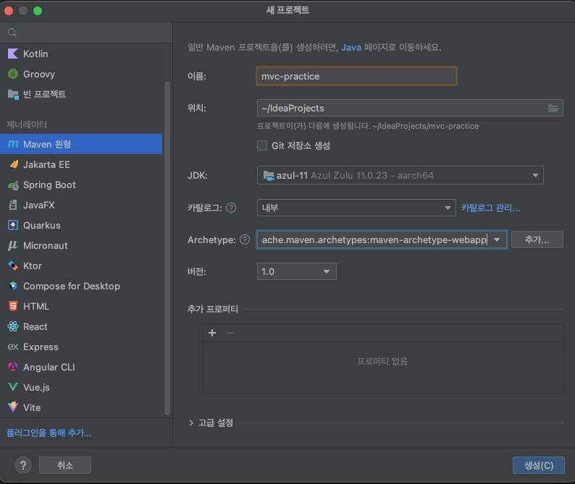Open the version 1.0 dropdown
This screenshot has width=575, height=484.
click(x=297, y=271)
